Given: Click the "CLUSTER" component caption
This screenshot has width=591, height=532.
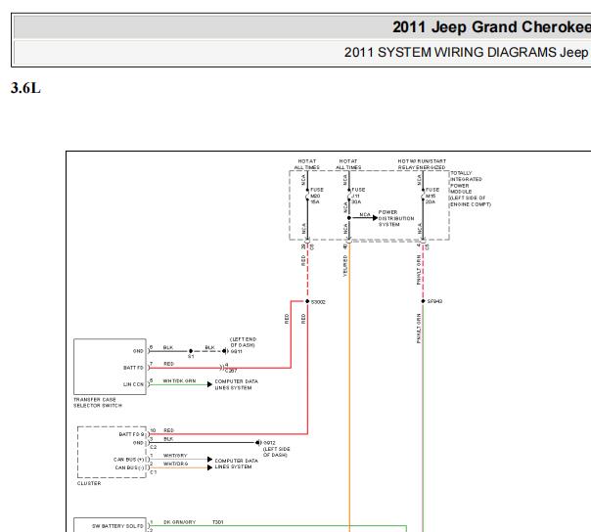Looking at the screenshot, I should click(89, 483).
